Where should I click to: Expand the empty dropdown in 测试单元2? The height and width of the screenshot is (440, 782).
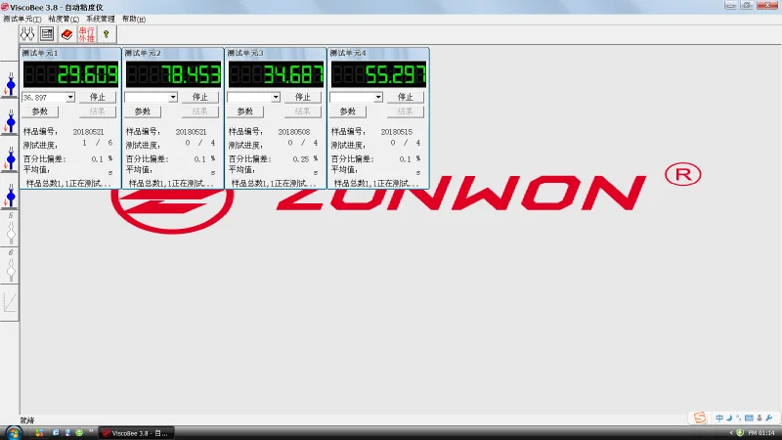(173, 97)
